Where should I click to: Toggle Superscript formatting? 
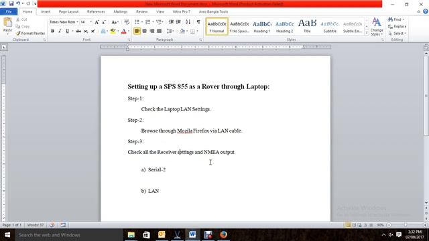[x=93, y=31]
